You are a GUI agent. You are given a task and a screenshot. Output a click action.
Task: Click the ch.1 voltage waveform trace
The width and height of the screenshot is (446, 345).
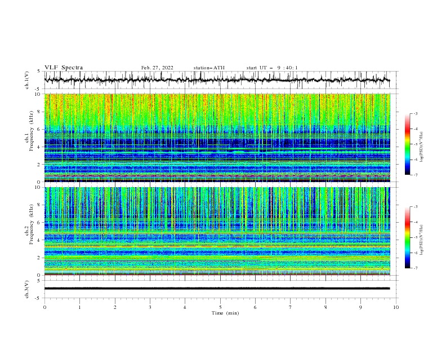pyautogui.click(x=217, y=80)
